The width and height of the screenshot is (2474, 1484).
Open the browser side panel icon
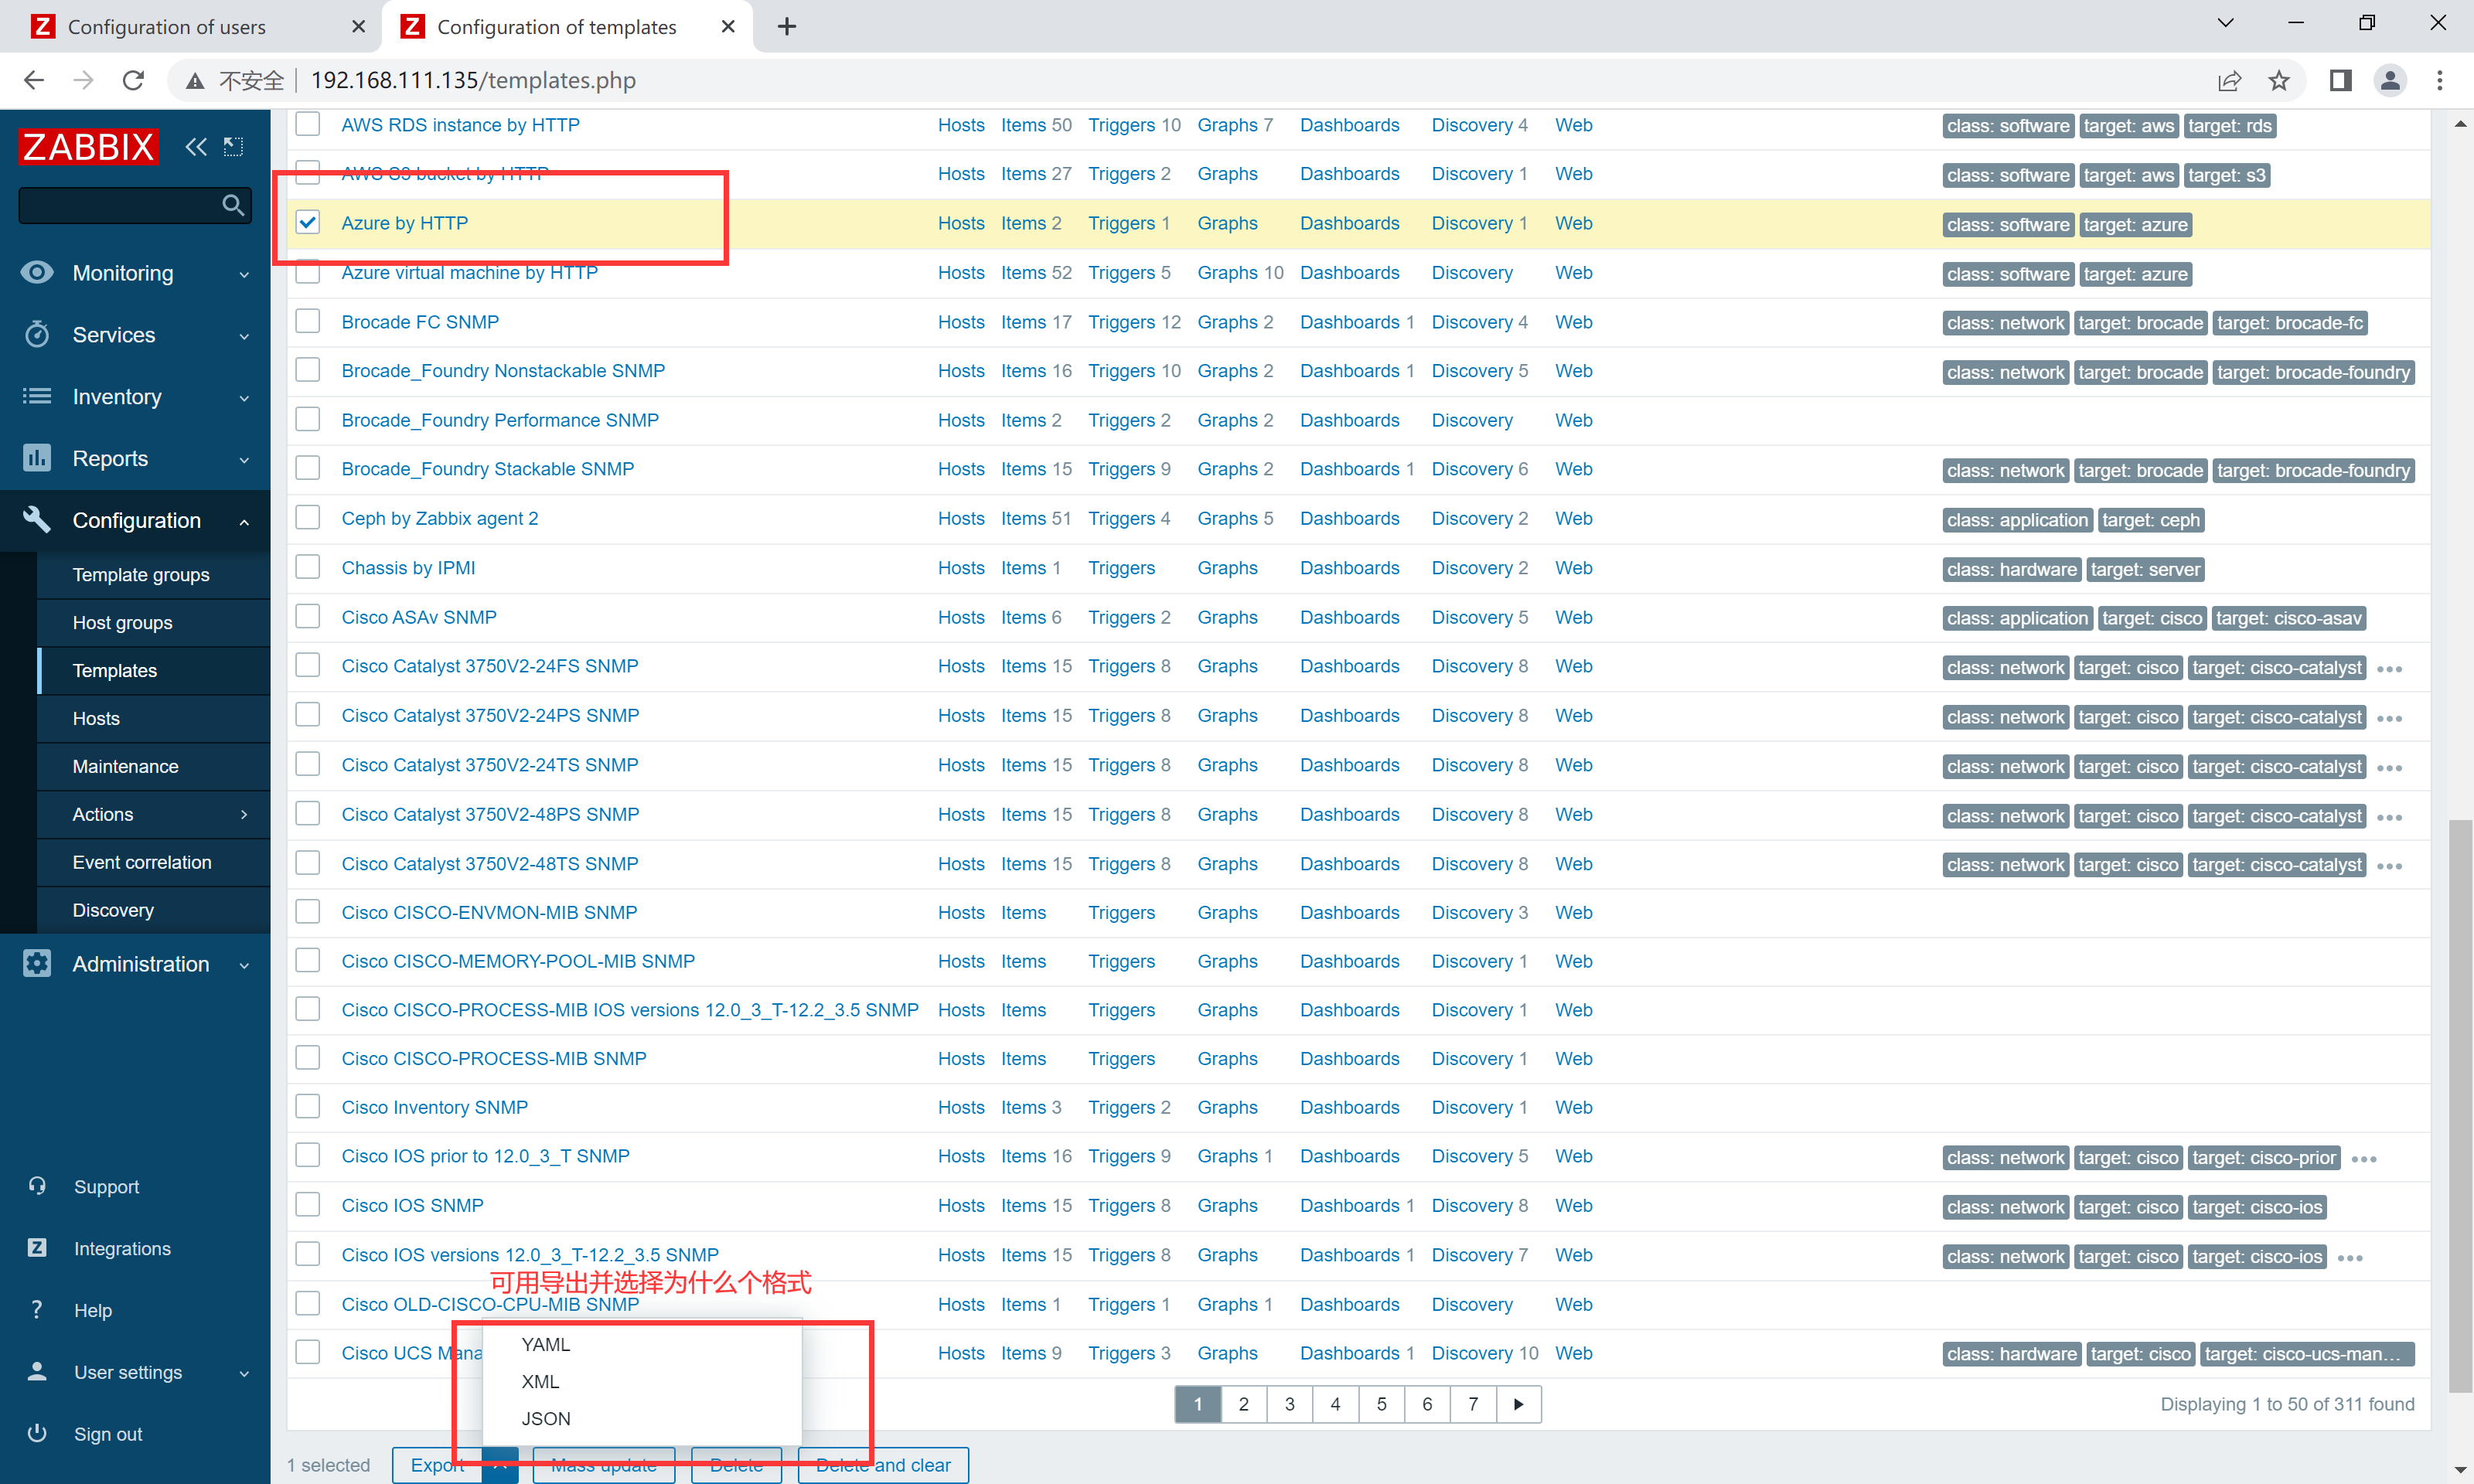pos(2340,80)
